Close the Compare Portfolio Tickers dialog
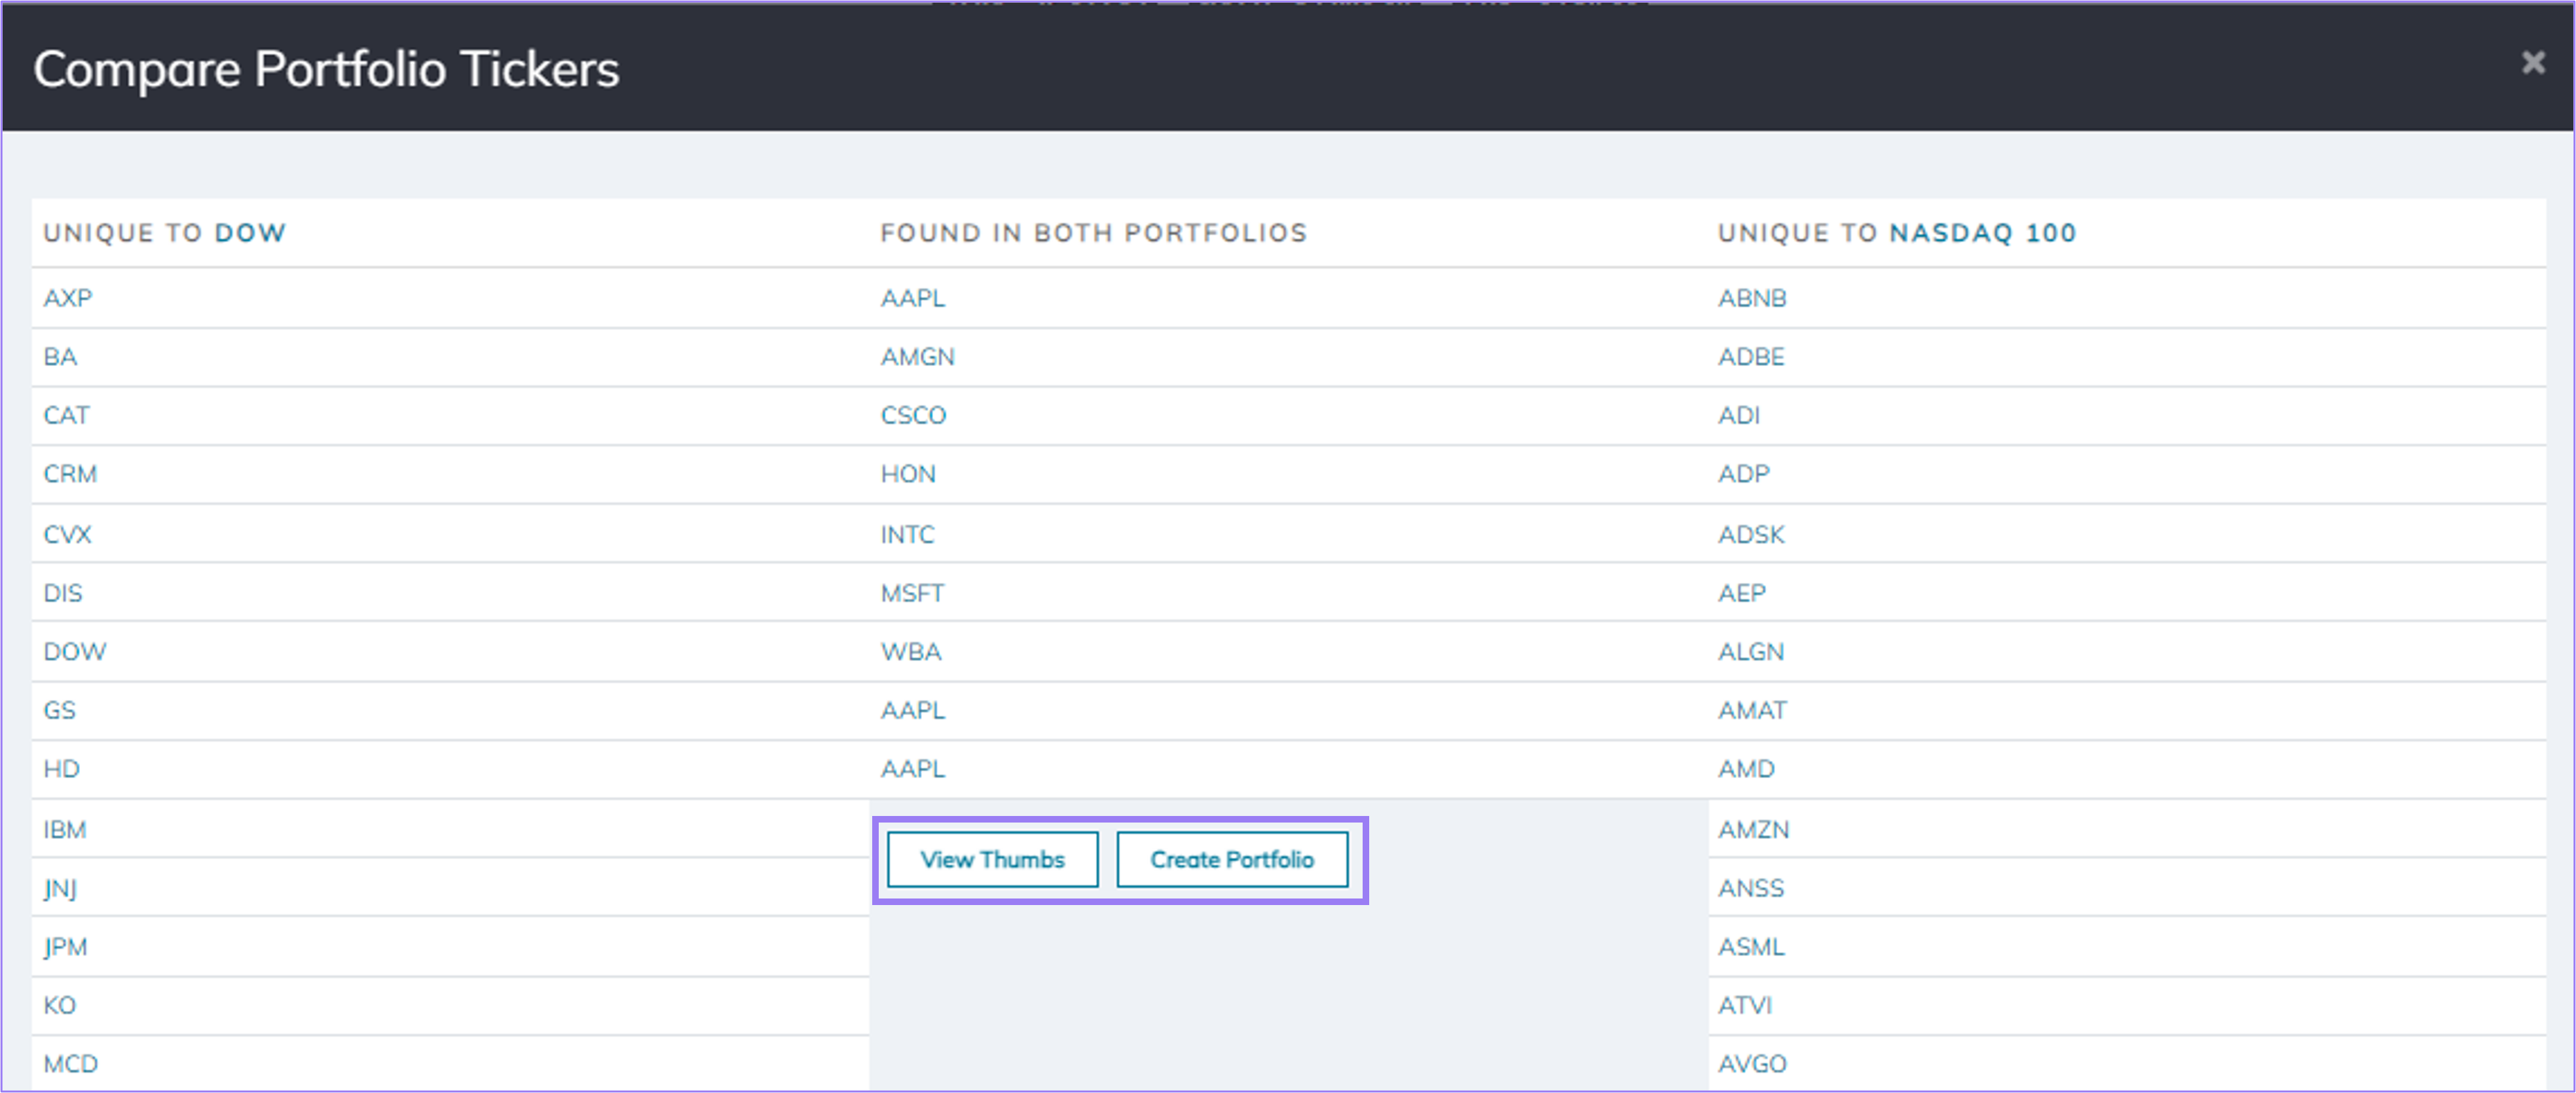The height and width of the screenshot is (1093, 2576). click(2533, 63)
